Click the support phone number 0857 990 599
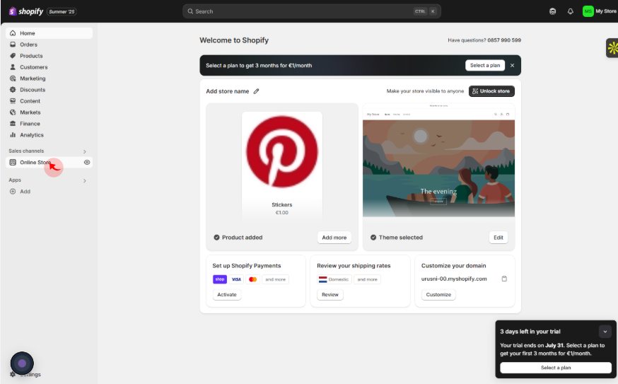This screenshot has height=384, width=618. (x=504, y=40)
